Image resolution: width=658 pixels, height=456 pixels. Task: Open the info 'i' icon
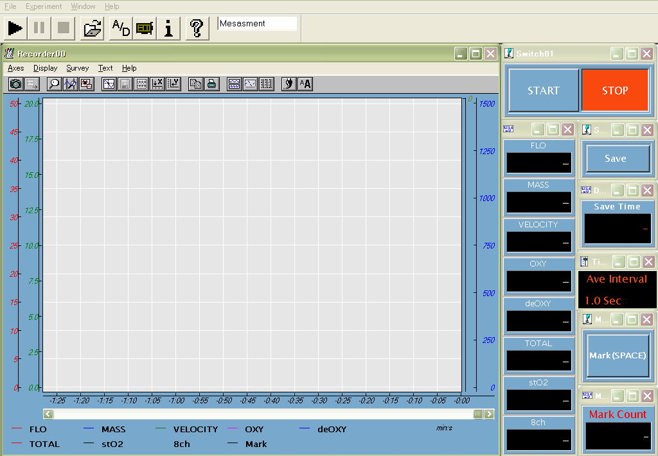pyautogui.click(x=168, y=28)
